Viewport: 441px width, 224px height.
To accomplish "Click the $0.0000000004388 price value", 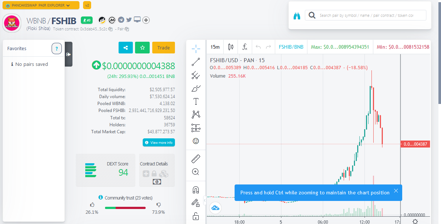I will point(138,66).
